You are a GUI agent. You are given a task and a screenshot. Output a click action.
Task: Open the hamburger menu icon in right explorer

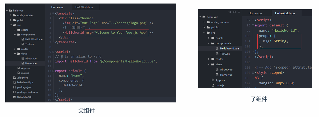239,12
